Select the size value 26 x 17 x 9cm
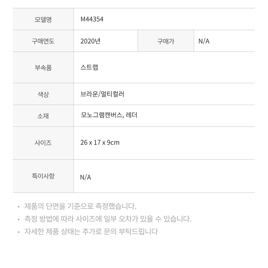Screen dimensions: 268x268 pos(100,143)
